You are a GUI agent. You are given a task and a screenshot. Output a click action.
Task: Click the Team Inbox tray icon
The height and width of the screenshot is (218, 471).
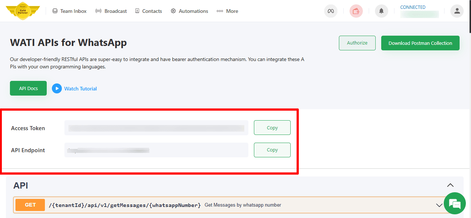(x=54, y=11)
